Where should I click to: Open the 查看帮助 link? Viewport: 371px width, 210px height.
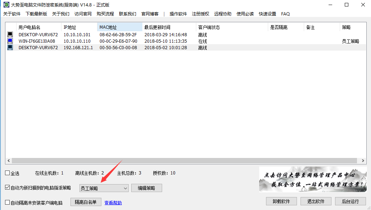(113, 203)
